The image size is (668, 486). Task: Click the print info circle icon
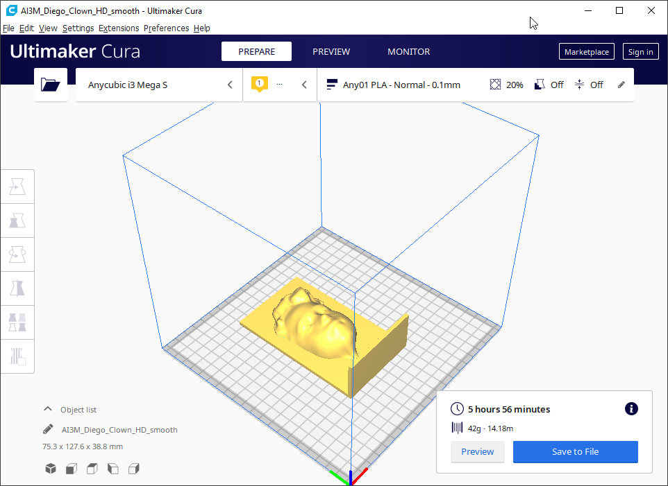pos(631,409)
